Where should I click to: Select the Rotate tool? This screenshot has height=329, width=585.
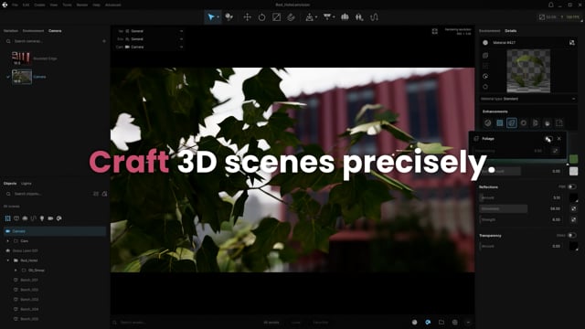(262, 17)
